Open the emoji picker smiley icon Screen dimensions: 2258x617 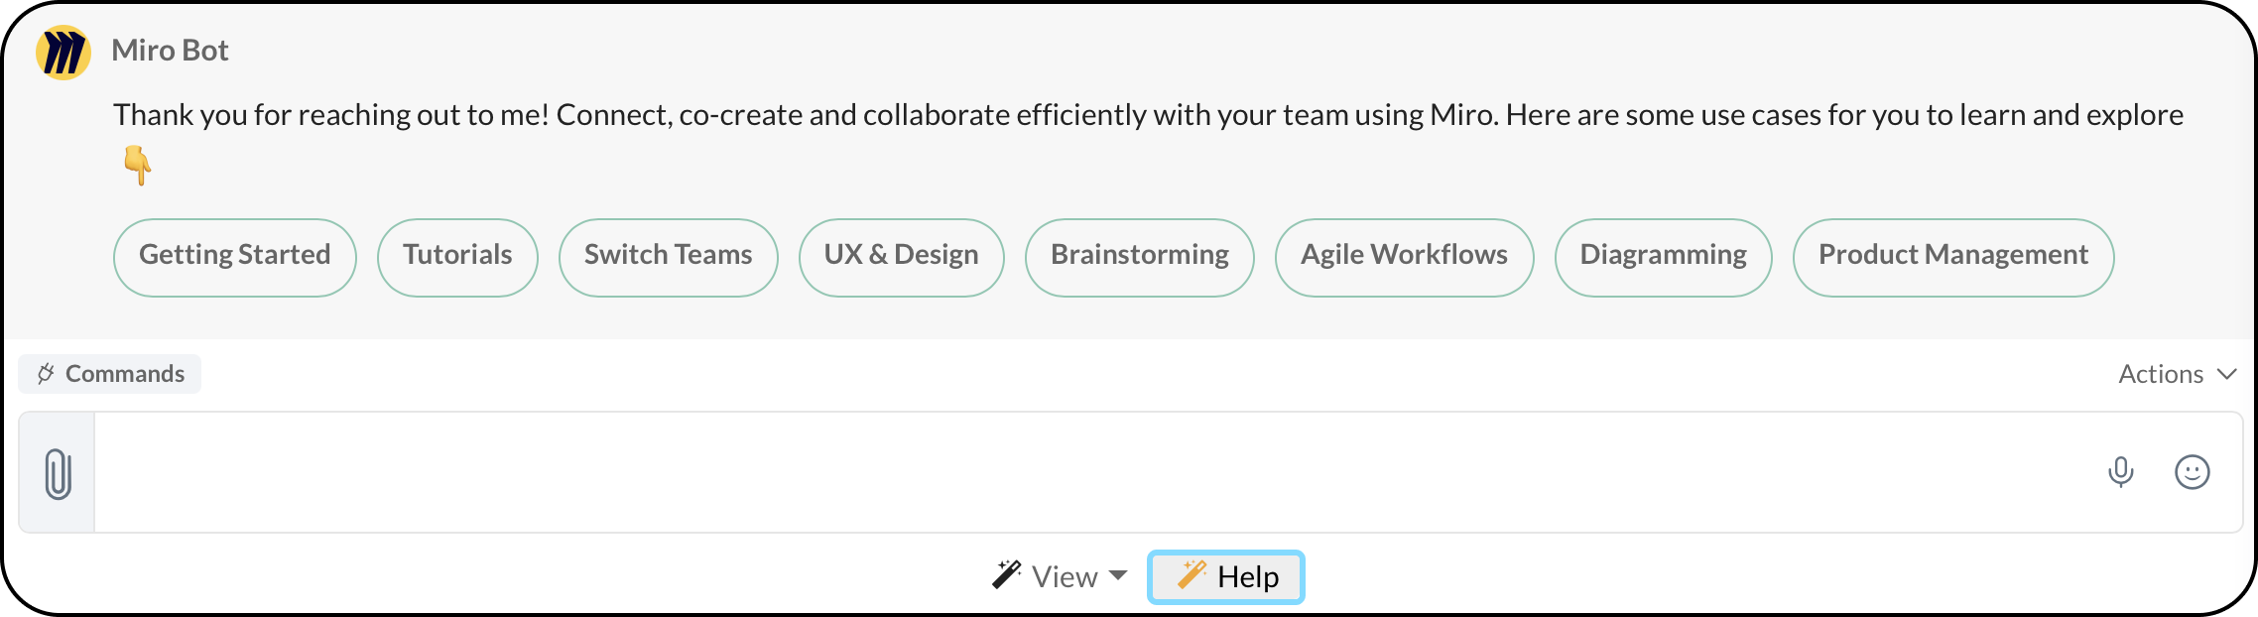click(2192, 472)
